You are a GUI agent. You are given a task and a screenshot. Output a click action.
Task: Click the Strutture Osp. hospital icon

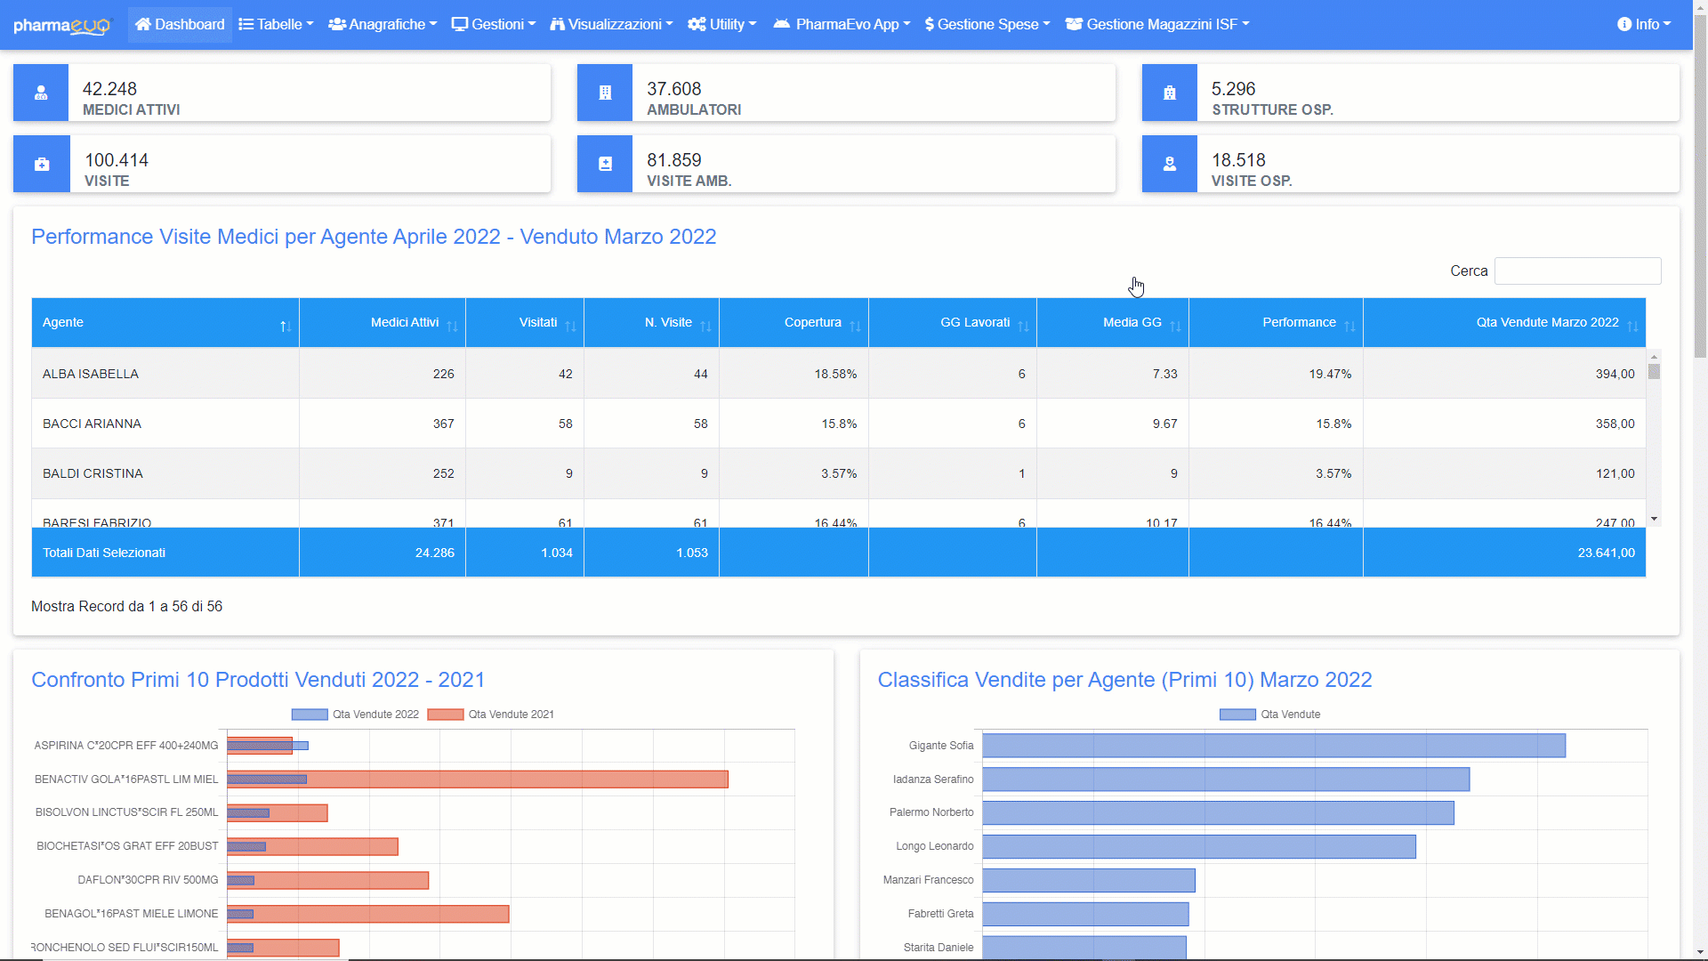pyautogui.click(x=1169, y=93)
